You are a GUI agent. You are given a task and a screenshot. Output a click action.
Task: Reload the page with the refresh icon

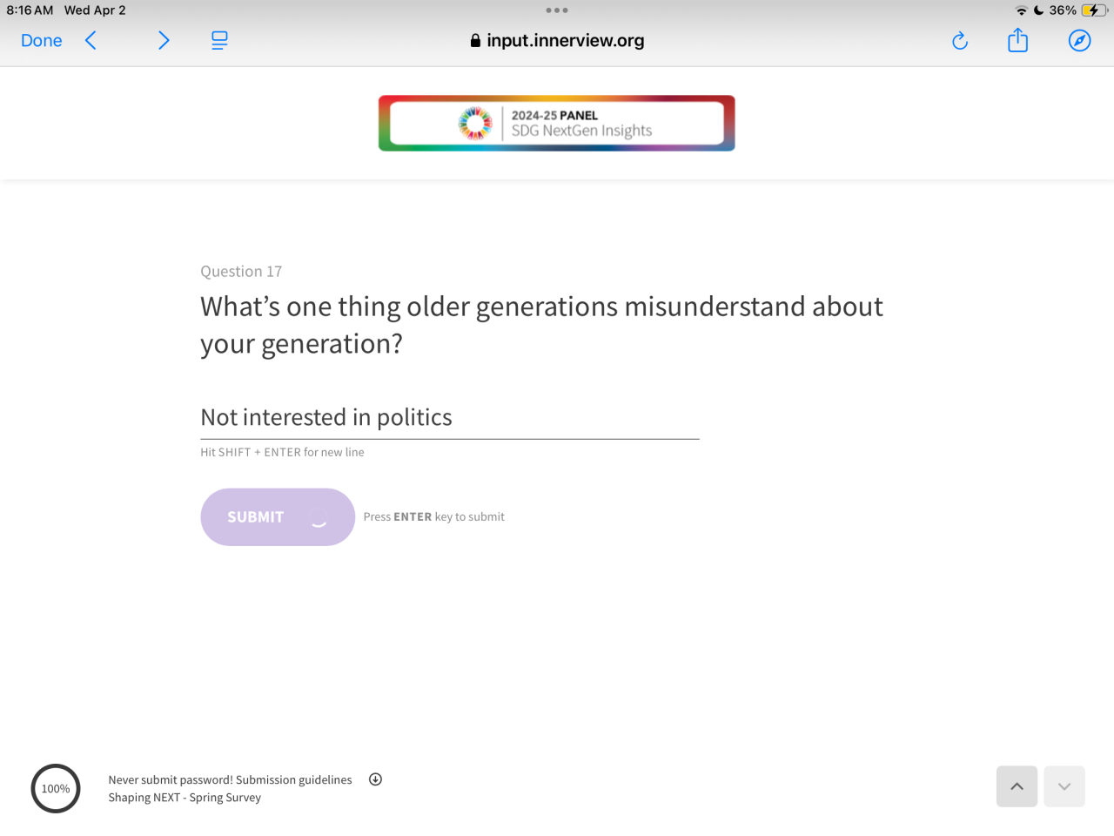(960, 41)
